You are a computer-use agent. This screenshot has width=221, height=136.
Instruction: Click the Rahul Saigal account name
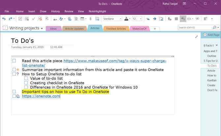coord(170,4)
